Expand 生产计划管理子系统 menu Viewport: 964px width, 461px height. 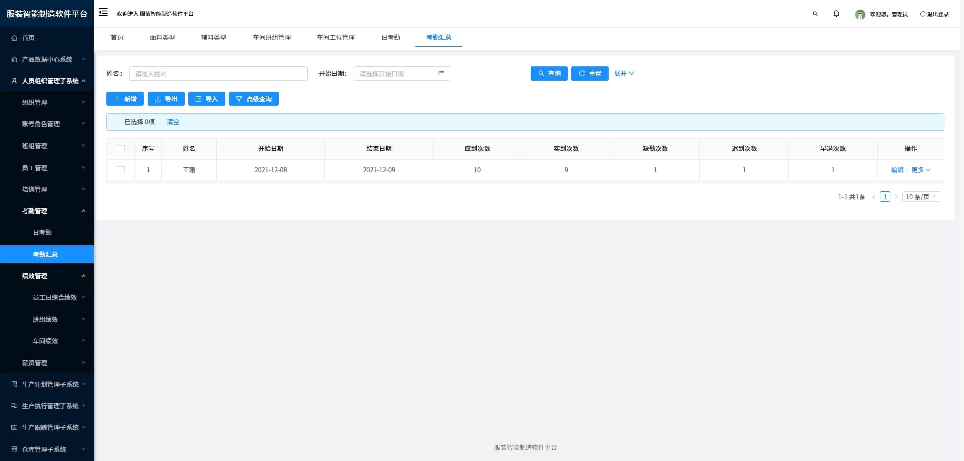tap(47, 384)
